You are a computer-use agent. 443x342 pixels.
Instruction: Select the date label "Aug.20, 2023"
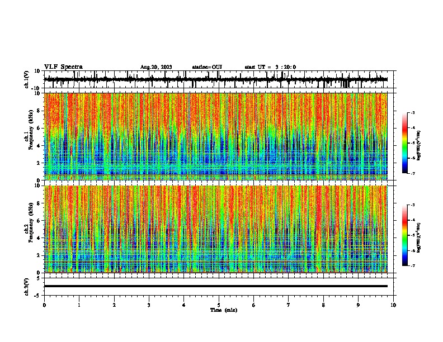click(x=156, y=67)
